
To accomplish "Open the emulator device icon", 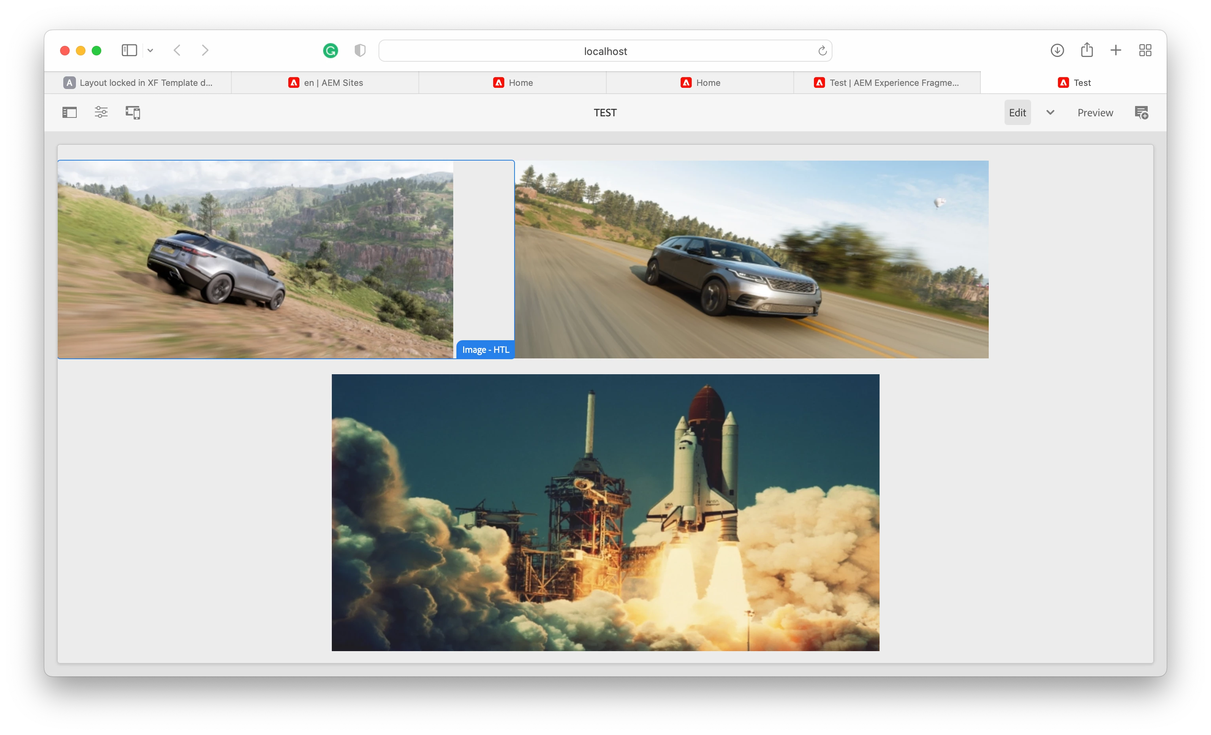I will (x=133, y=113).
